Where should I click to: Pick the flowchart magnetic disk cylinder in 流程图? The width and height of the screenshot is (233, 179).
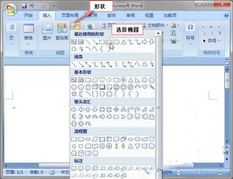pos(81,153)
